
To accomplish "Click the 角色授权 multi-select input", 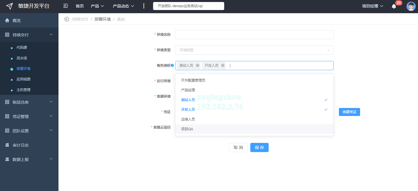I will point(254,66).
